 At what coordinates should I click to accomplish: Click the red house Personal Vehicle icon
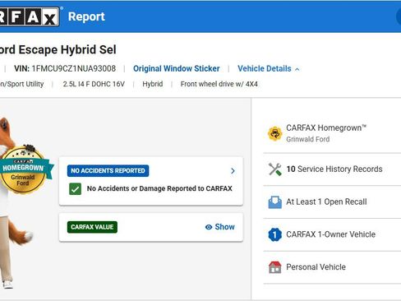click(275, 267)
